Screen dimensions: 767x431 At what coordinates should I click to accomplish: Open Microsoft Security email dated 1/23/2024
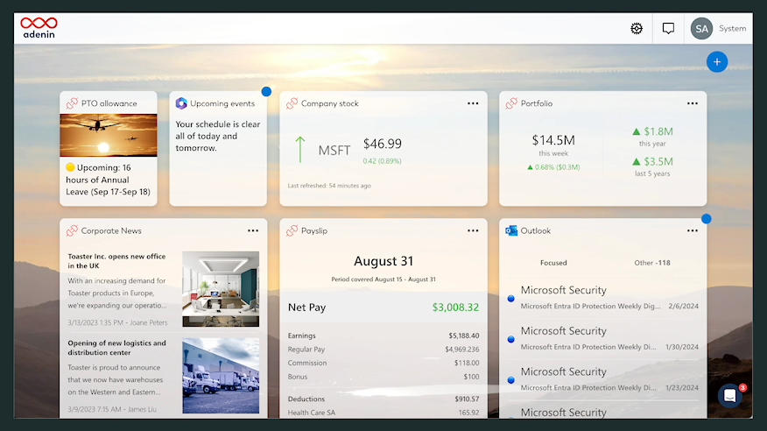(605, 379)
